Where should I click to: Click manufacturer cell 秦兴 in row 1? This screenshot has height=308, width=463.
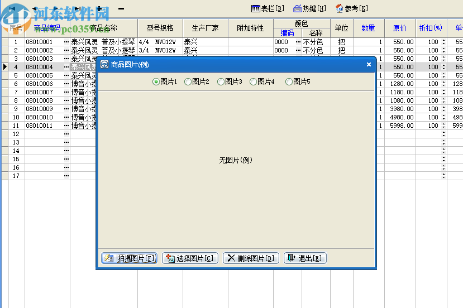point(205,42)
